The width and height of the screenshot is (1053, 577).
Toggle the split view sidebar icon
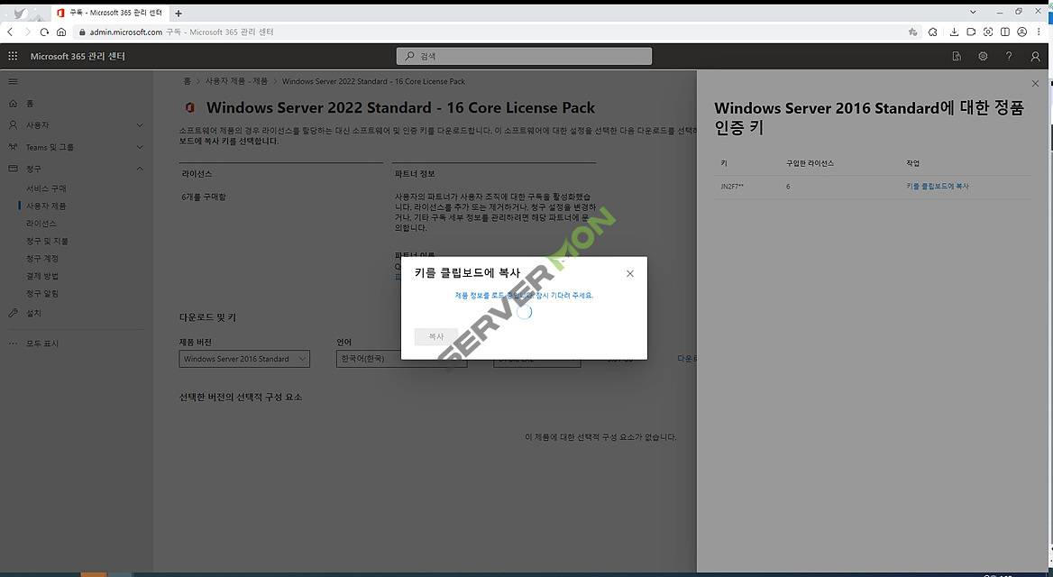tap(1004, 32)
